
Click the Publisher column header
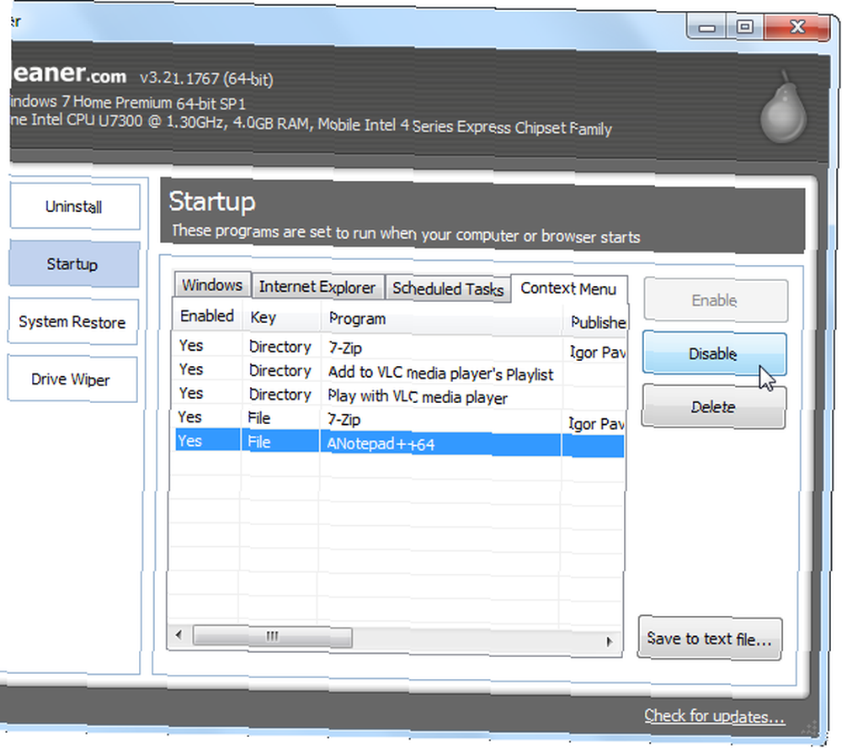[596, 322]
